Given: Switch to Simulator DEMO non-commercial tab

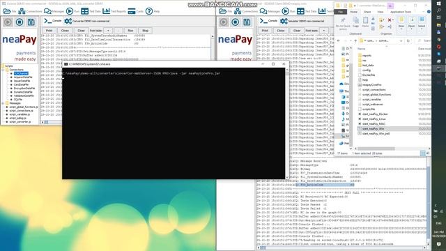Looking at the screenshot, I should click(x=302, y=21).
